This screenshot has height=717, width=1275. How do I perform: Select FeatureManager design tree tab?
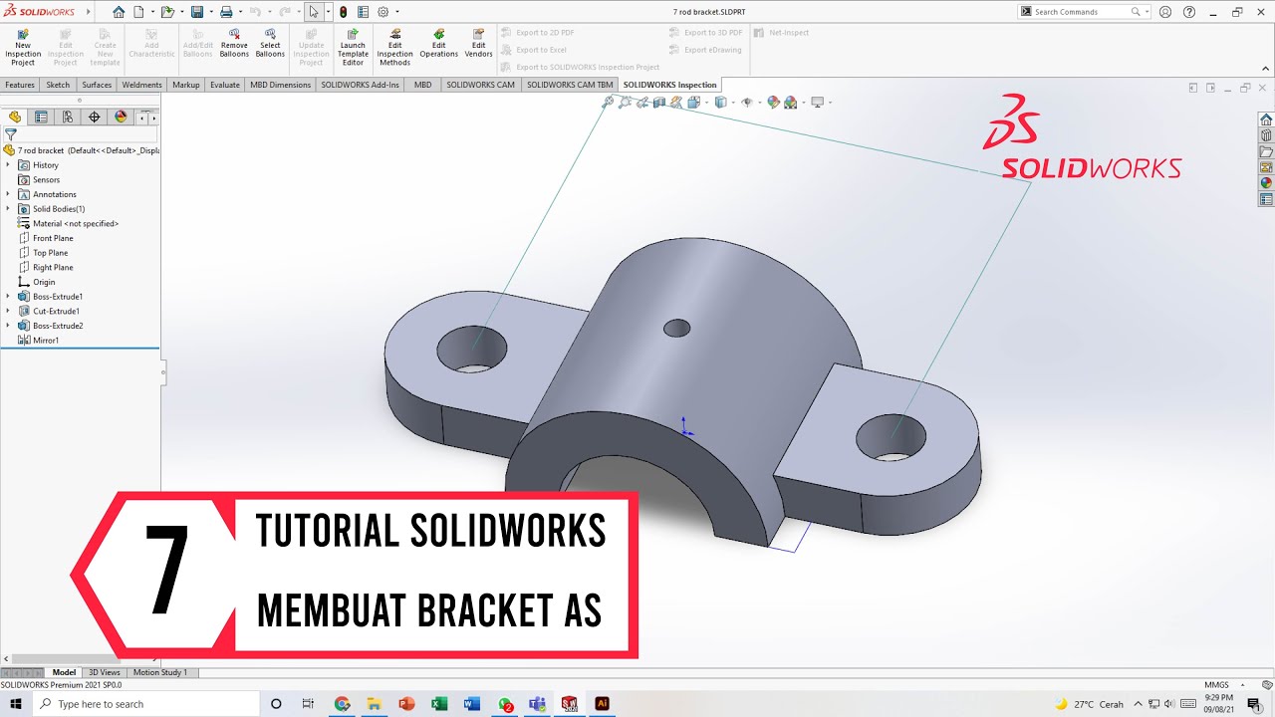click(x=15, y=117)
